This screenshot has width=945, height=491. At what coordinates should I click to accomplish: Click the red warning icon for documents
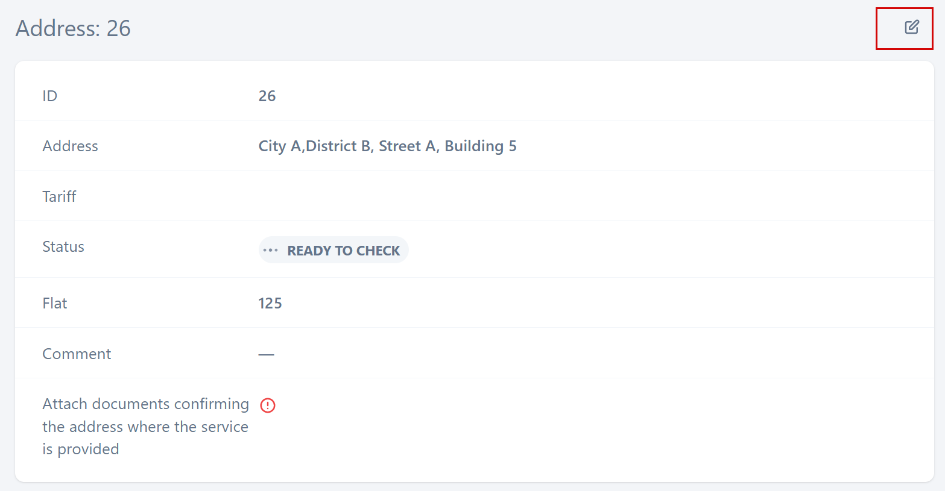(268, 405)
